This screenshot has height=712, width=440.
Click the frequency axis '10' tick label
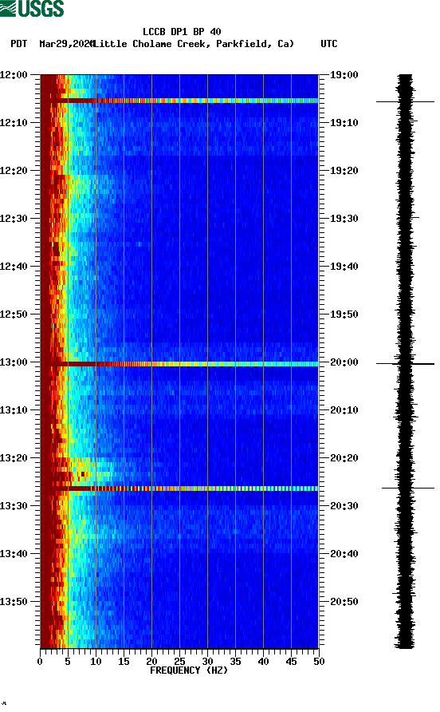pyautogui.click(x=96, y=662)
